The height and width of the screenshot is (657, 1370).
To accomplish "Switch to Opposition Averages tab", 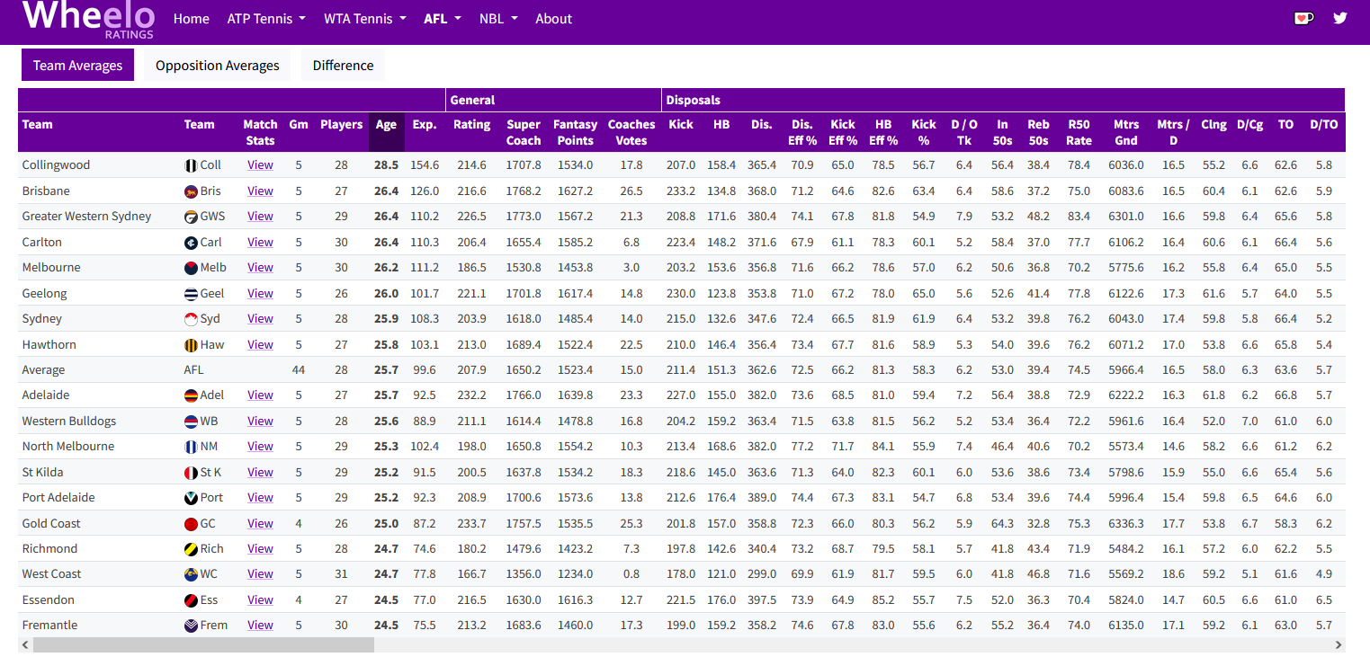I will pos(218,66).
